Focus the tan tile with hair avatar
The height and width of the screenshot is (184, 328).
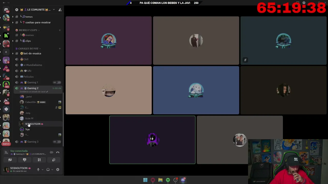[x=109, y=90]
